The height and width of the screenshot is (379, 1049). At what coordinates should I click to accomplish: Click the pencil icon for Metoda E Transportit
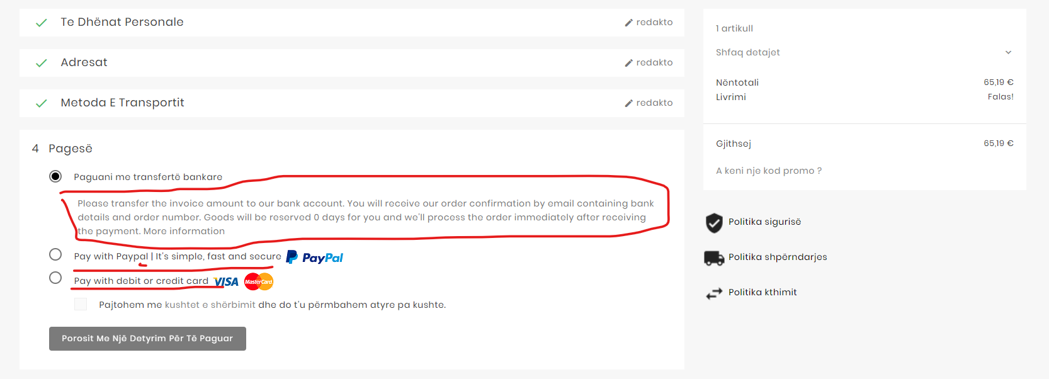(x=628, y=103)
